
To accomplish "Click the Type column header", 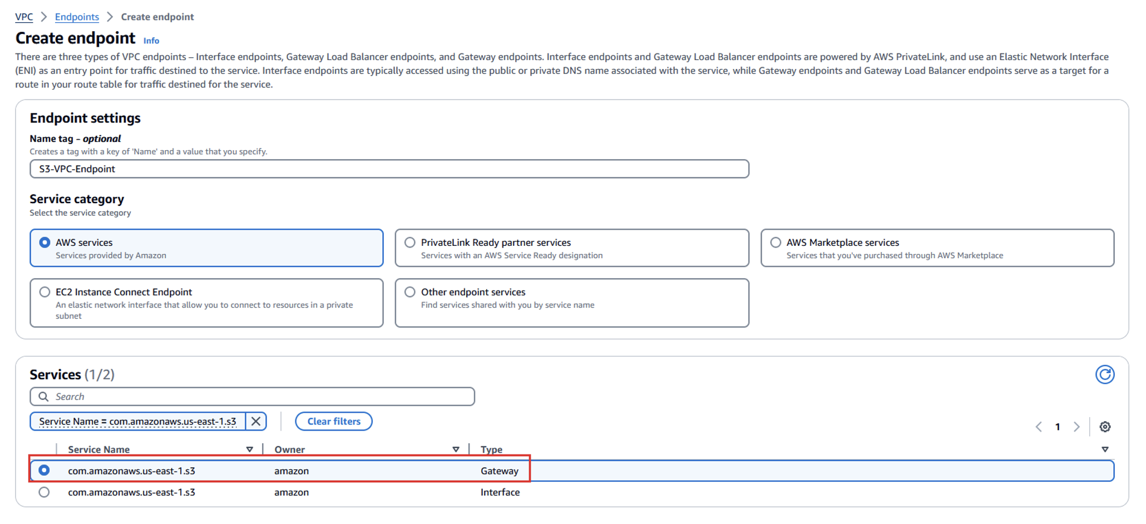I will pyautogui.click(x=491, y=449).
